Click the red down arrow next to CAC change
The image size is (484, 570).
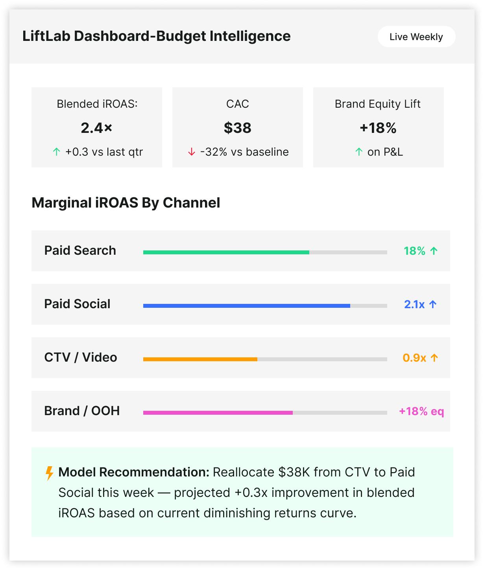click(x=192, y=151)
